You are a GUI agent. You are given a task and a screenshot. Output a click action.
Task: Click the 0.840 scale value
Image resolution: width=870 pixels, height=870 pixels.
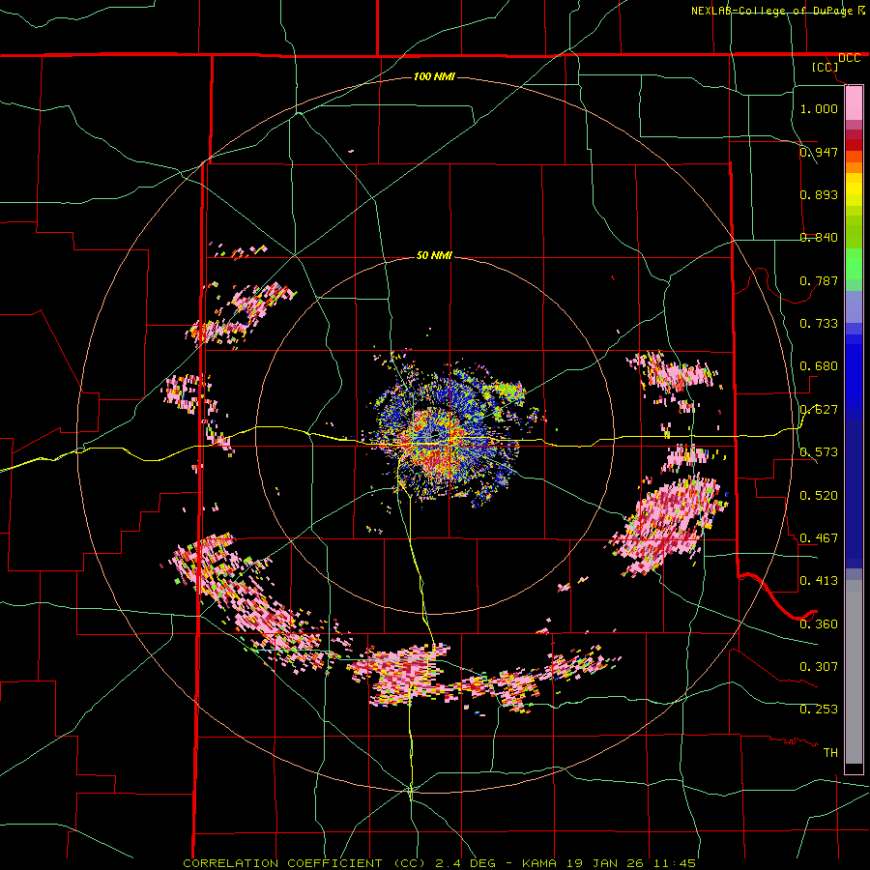[819, 238]
